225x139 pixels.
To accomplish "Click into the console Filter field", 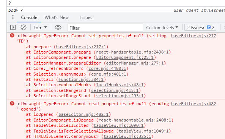I will pos(105,28).
